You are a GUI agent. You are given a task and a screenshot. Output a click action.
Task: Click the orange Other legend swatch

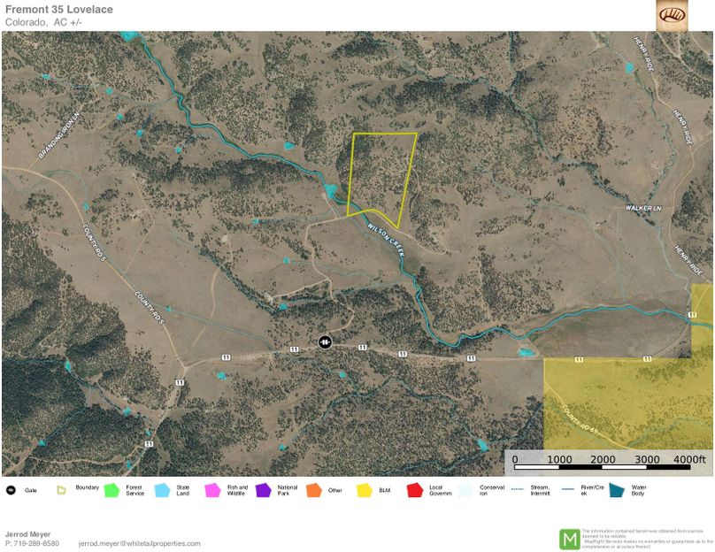pos(313,489)
